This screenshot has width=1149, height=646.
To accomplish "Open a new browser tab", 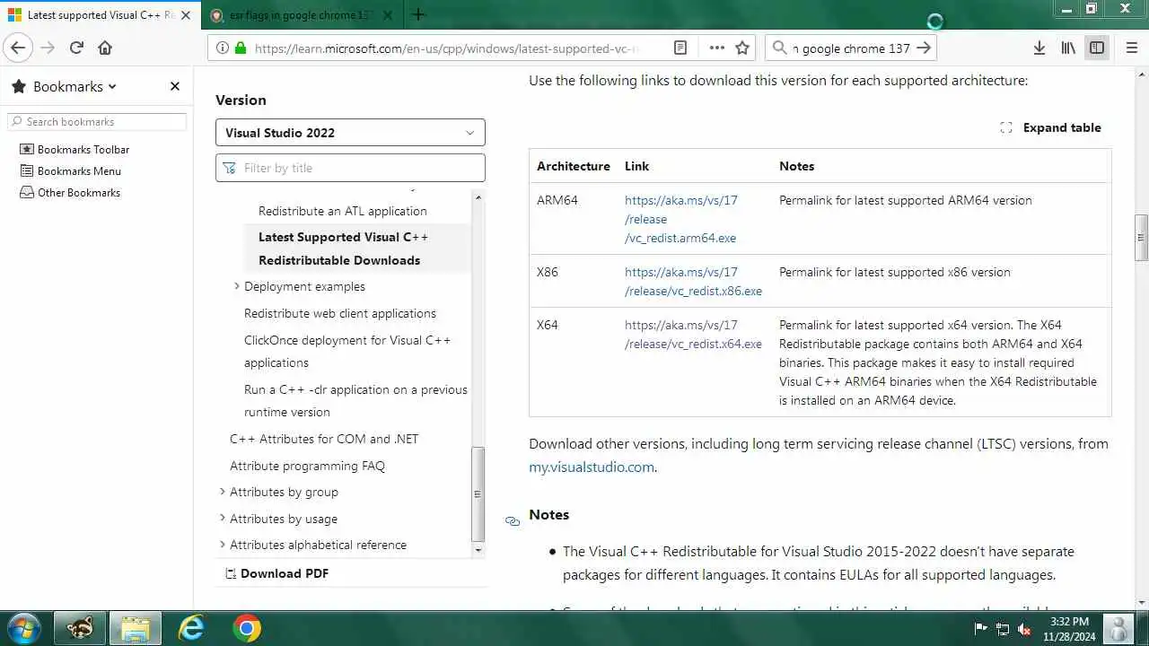I will pyautogui.click(x=418, y=14).
